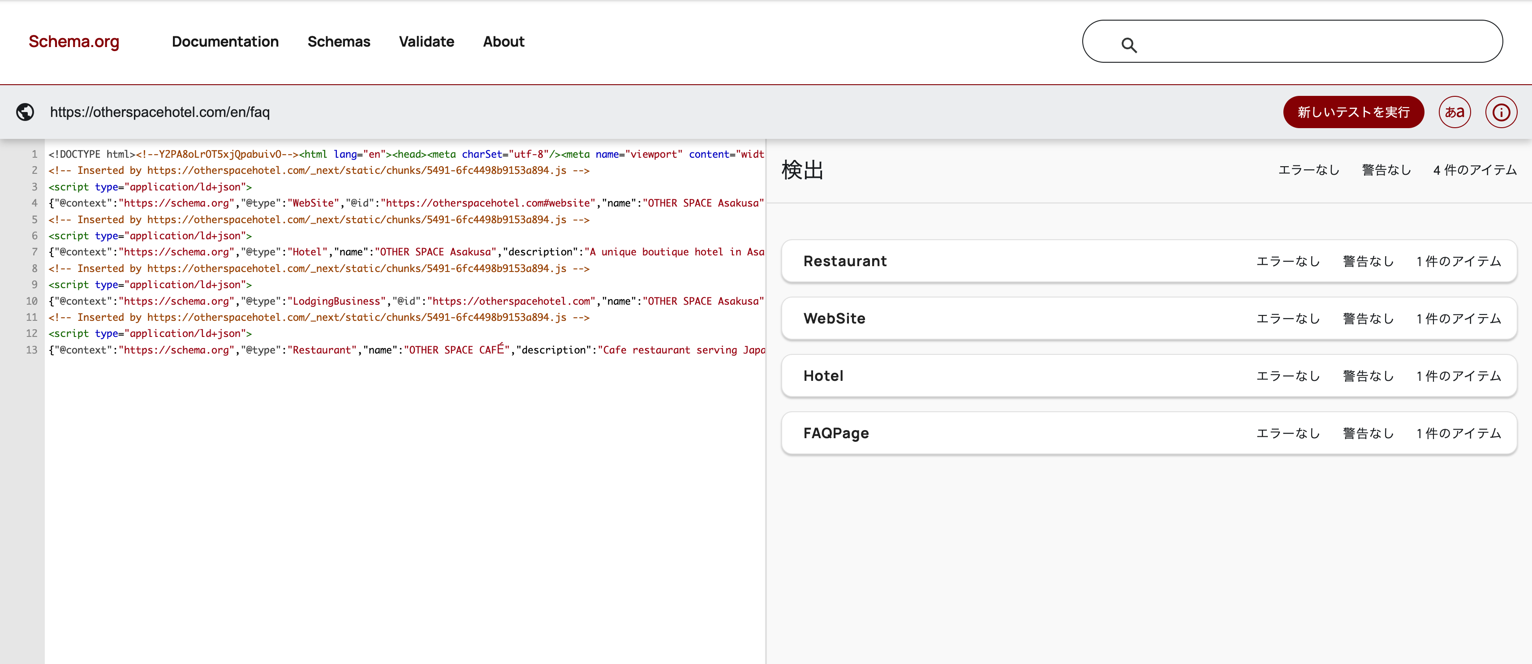Click code line 4 WebSite JSON-LD
This screenshot has height=664, width=1532.
click(405, 203)
